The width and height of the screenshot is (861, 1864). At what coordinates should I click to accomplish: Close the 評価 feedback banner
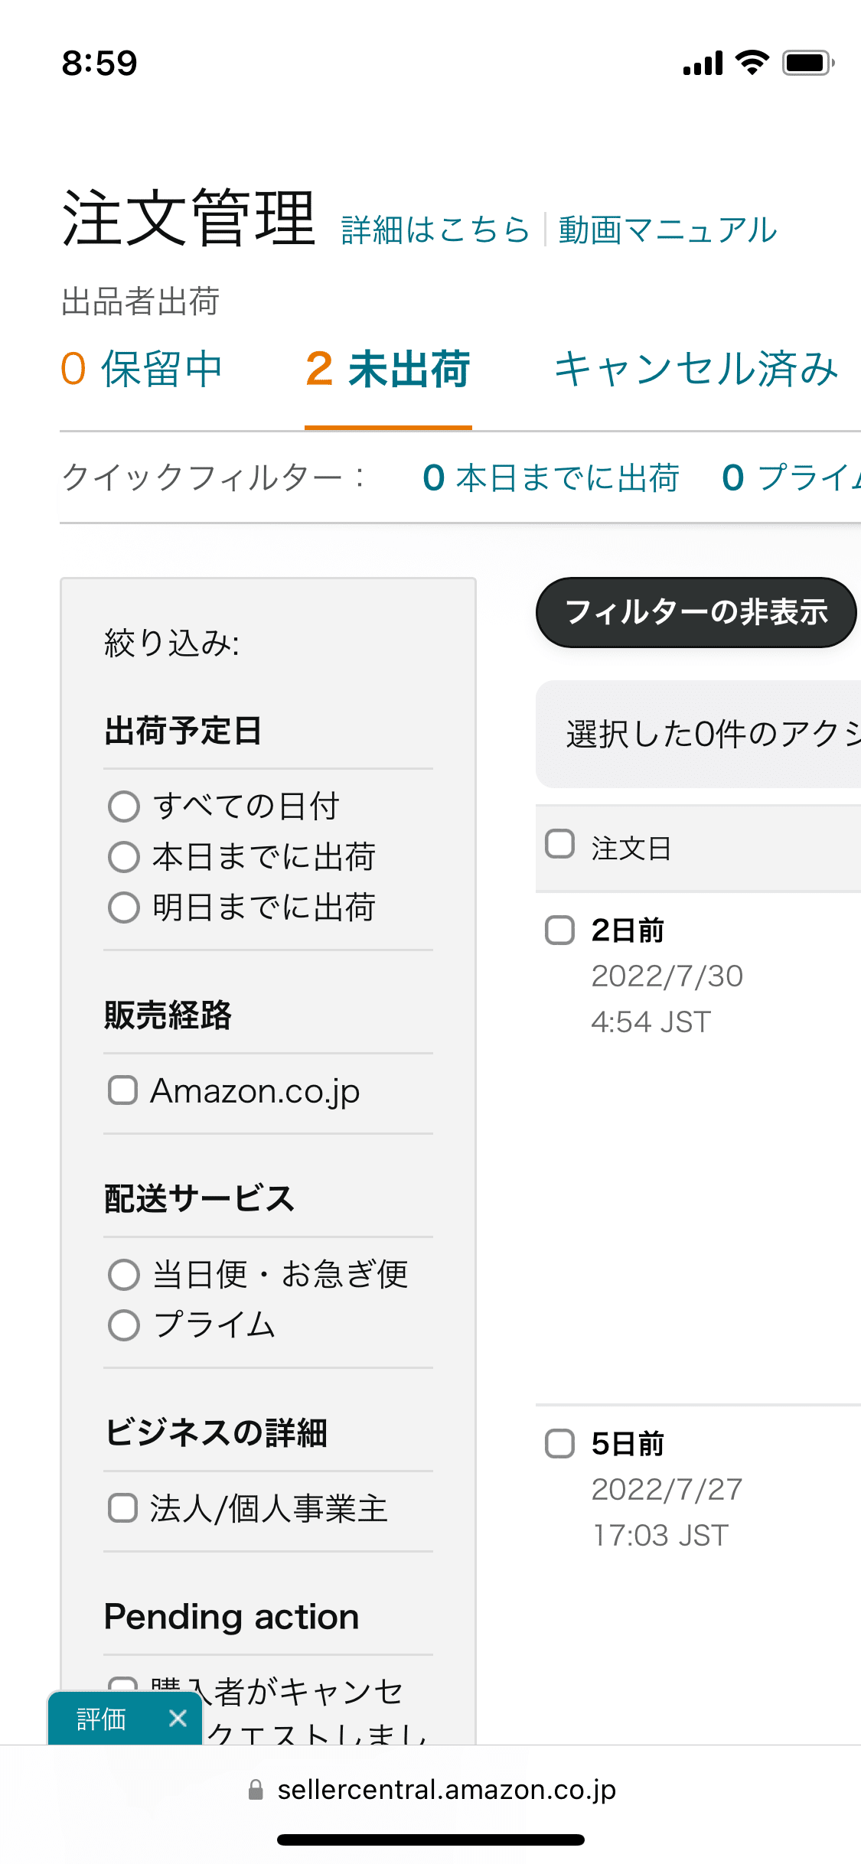click(x=176, y=1718)
